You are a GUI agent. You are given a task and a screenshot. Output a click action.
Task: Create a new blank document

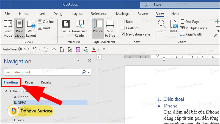coord(62,49)
